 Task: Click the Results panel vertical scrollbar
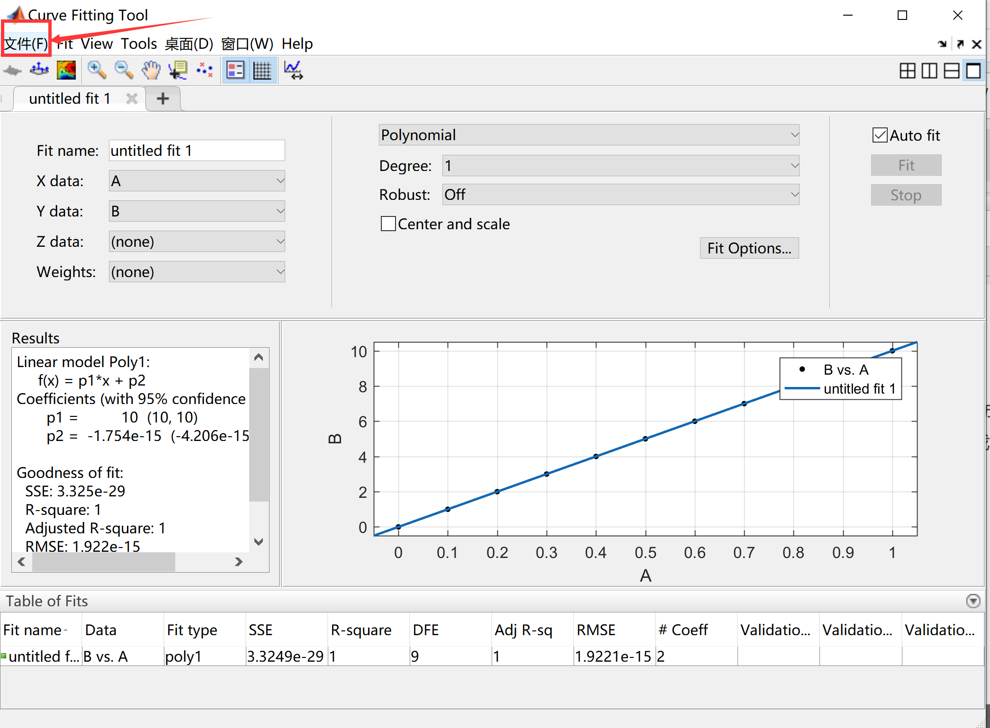pos(259,433)
